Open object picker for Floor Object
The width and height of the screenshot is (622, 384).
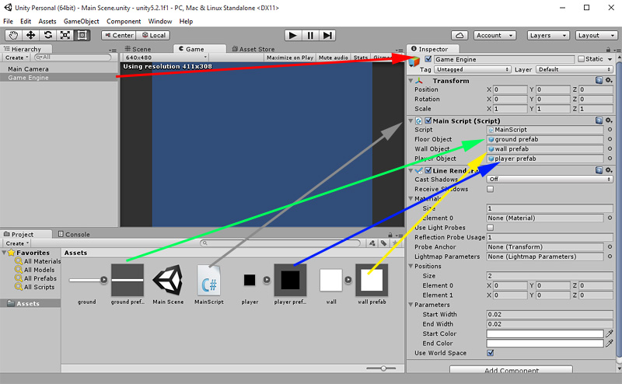click(610, 139)
